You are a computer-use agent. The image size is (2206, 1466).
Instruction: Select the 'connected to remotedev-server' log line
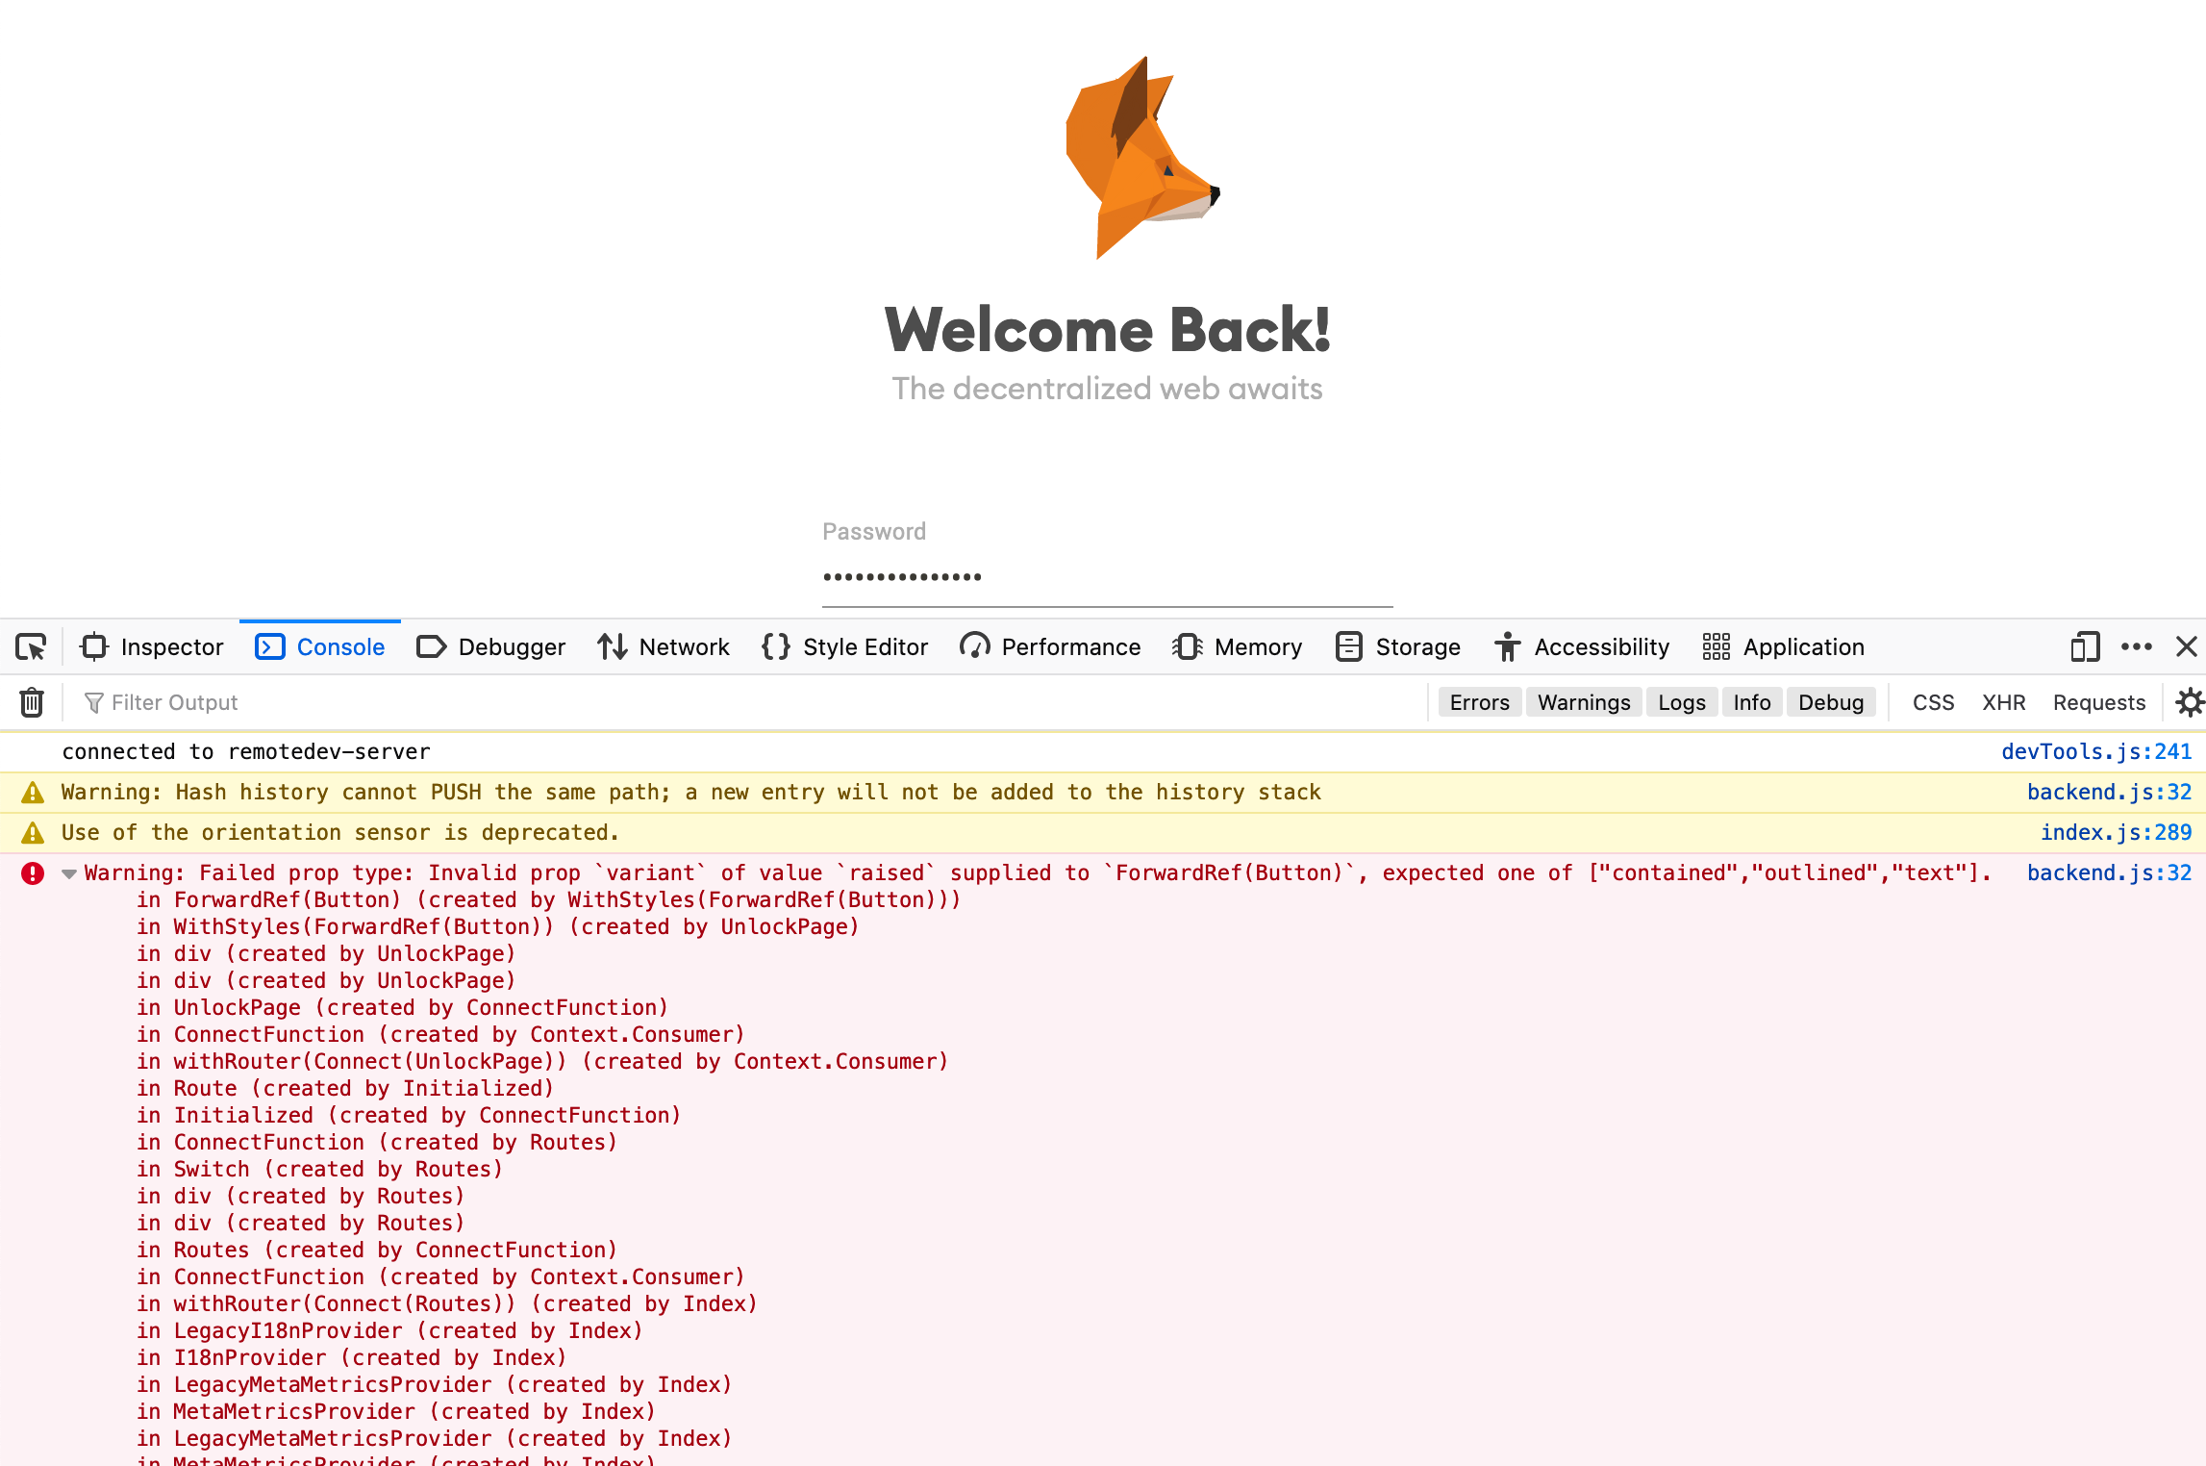click(x=246, y=752)
